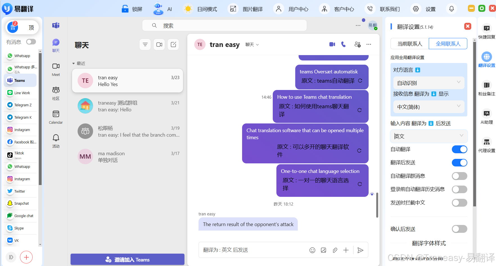
Task: Collapse the left app sidebar
Action: pyautogui.click(x=11, y=257)
